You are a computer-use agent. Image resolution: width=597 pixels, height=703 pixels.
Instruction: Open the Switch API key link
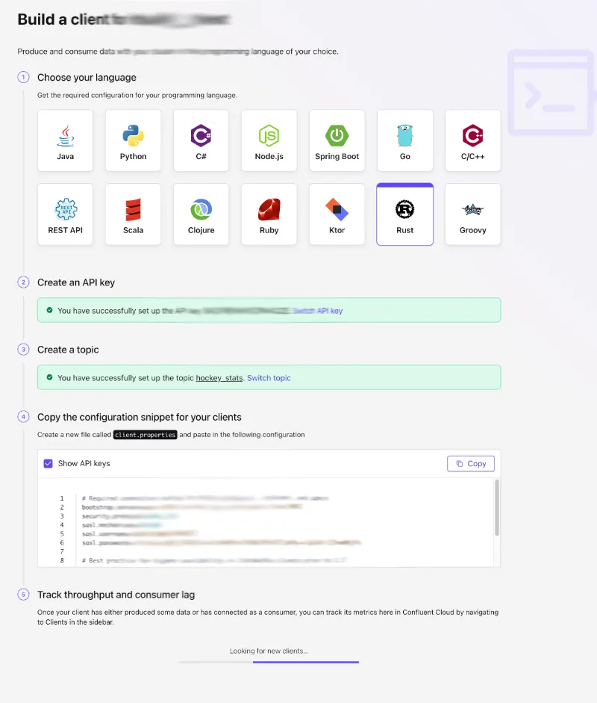[317, 311]
